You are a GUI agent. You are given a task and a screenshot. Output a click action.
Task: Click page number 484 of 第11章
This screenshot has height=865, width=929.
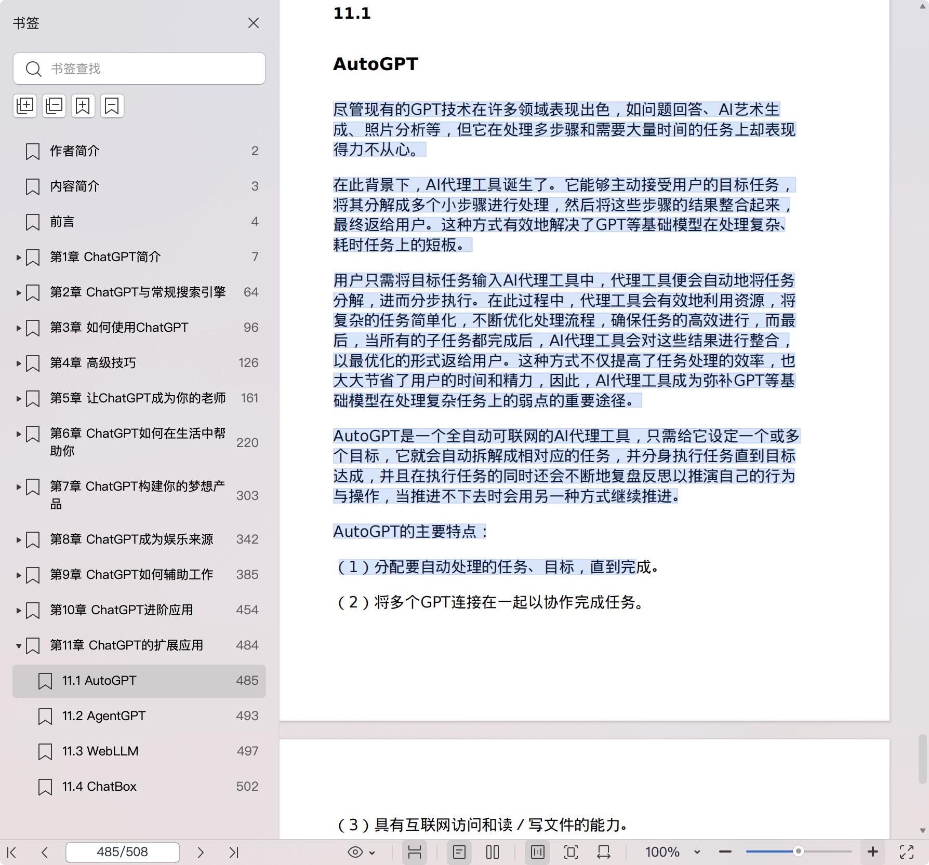coord(247,645)
